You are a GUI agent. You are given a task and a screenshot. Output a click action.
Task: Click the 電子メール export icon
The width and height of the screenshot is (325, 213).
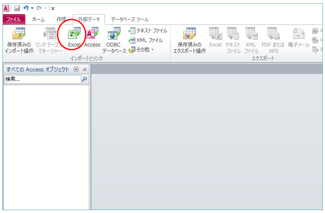pyautogui.click(x=299, y=37)
